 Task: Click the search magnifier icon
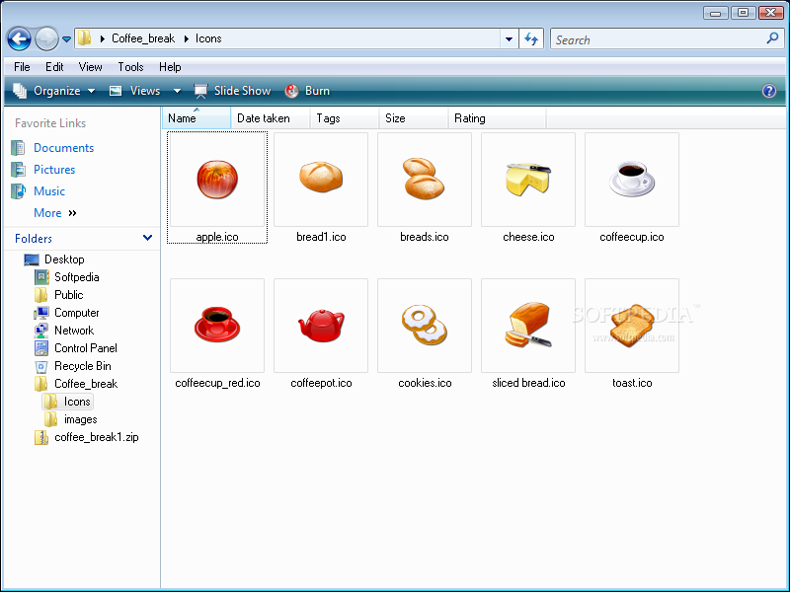772,38
